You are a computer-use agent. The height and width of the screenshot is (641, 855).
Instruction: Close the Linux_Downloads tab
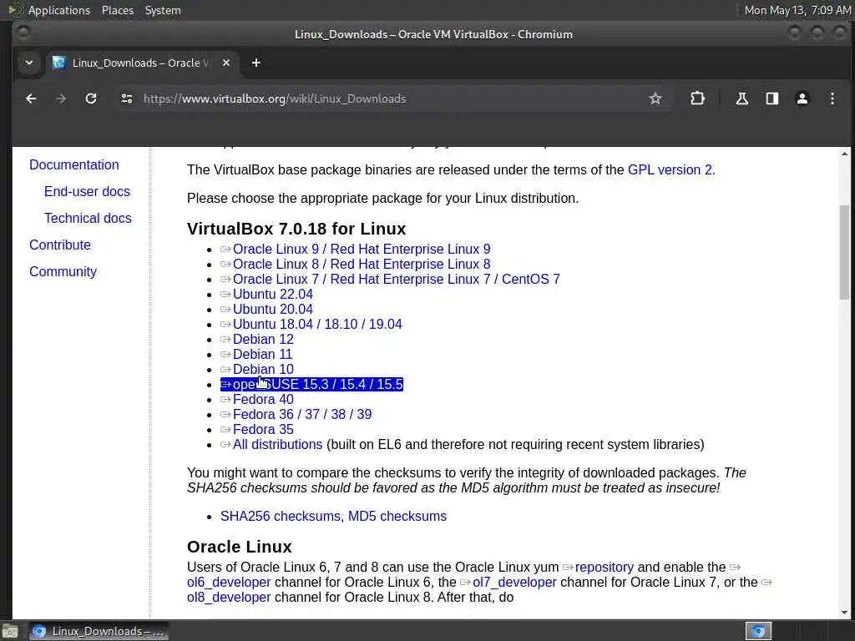tap(226, 63)
